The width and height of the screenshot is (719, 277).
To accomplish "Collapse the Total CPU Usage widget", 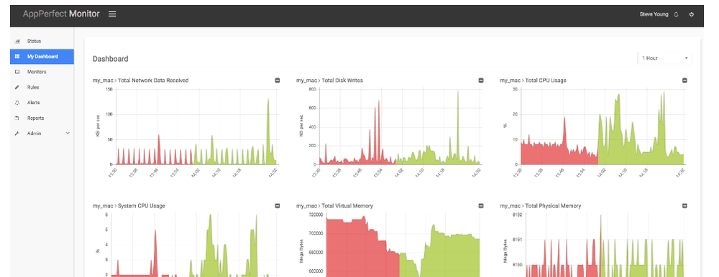I will (684, 80).
